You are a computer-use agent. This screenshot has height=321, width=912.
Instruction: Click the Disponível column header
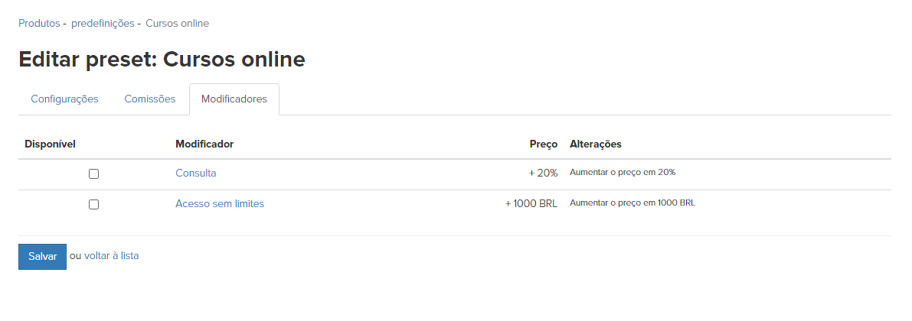pos(50,144)
